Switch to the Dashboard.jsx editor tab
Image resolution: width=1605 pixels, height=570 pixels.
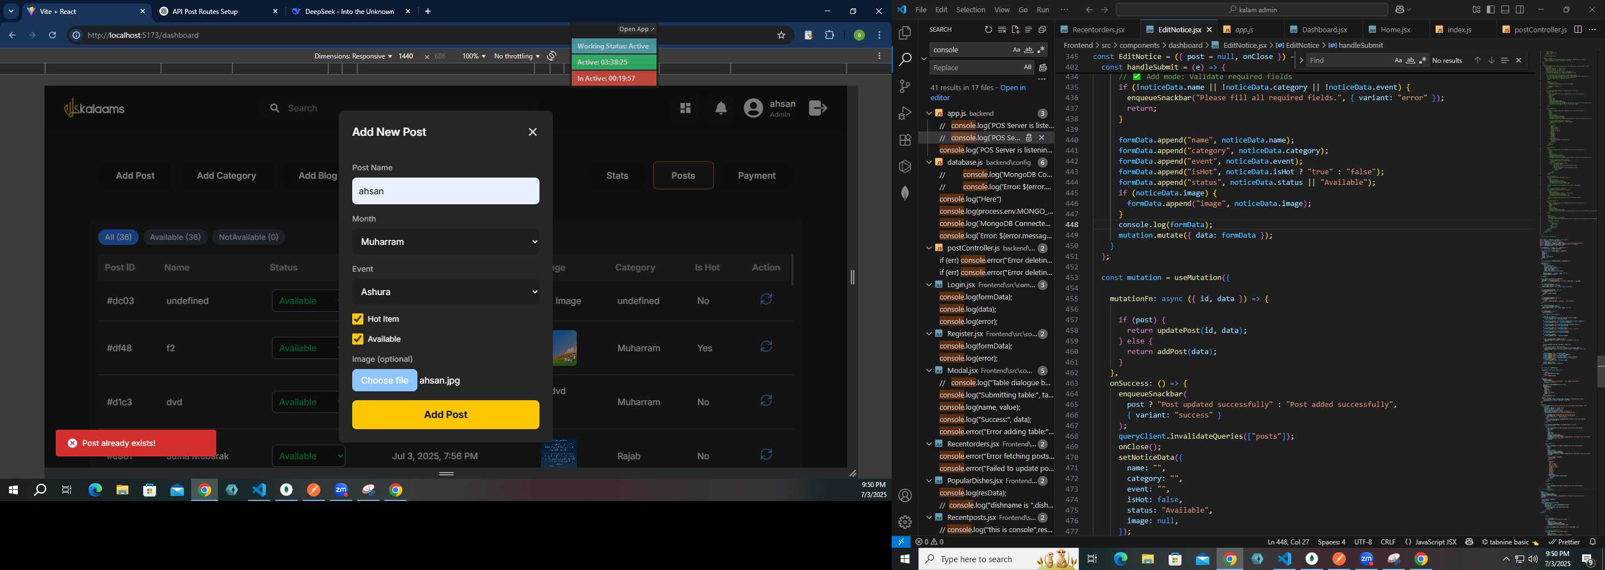tap(1324, 30)
